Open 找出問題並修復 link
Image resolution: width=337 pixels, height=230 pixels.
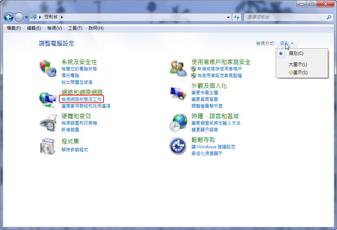(77, 82)
